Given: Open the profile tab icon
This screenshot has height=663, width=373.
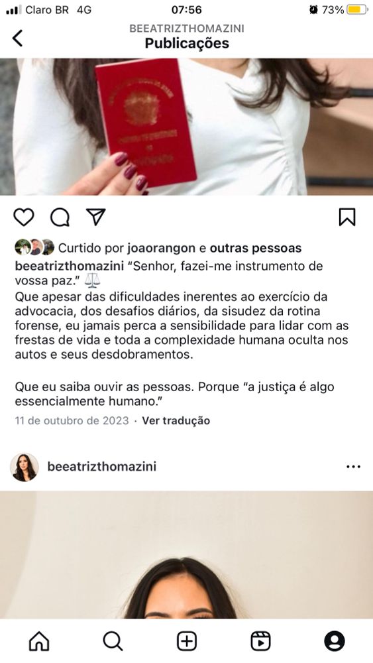Looking at the screenshot, I should tap(335, 641).
